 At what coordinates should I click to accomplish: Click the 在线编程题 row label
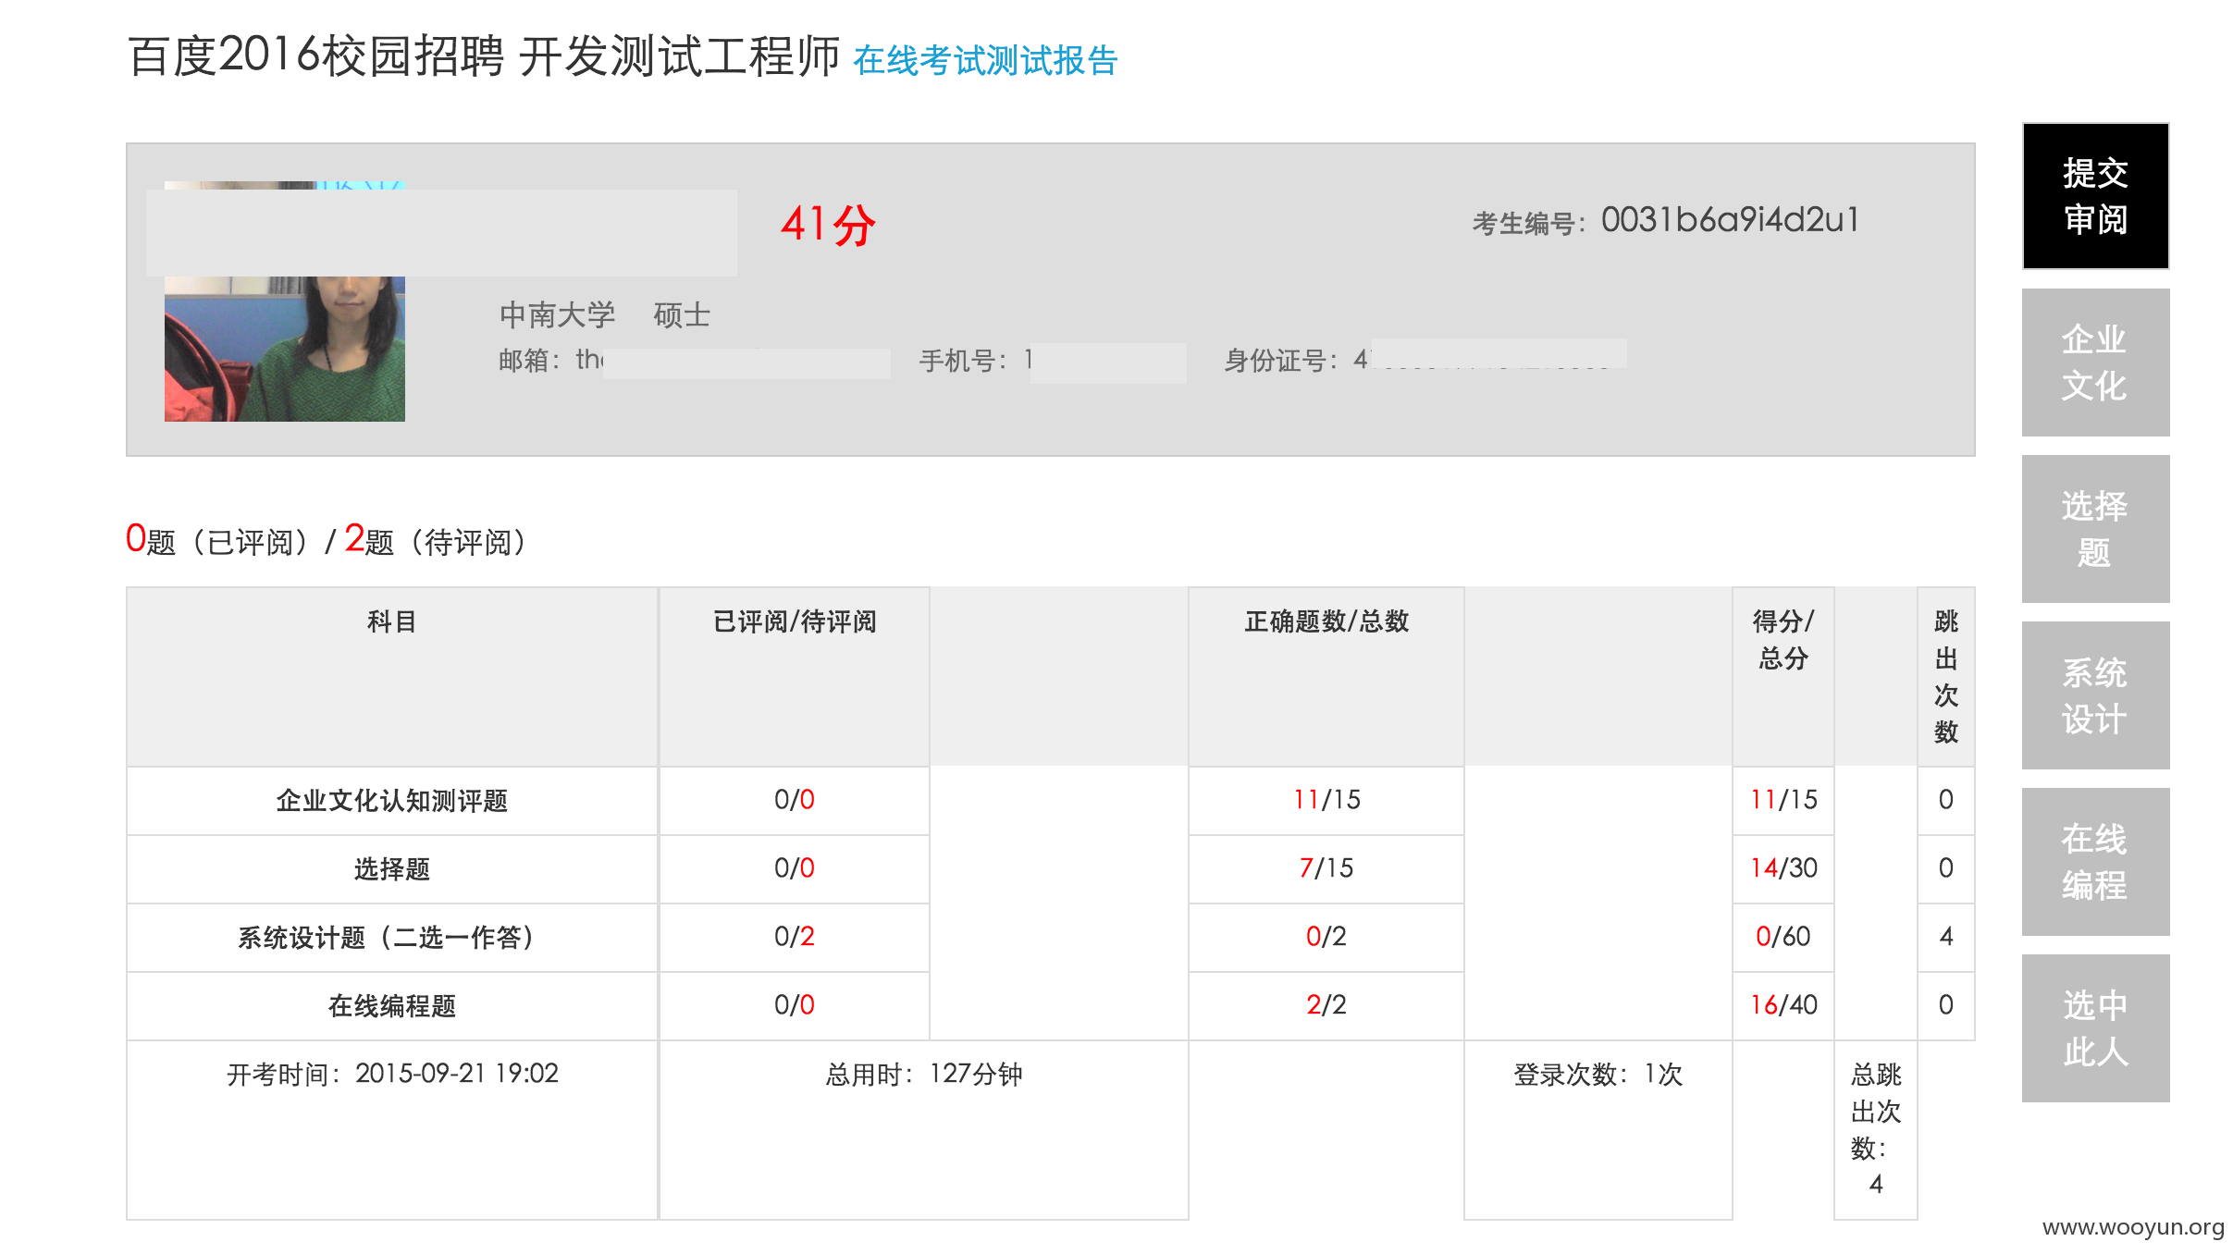(392, 1006)
